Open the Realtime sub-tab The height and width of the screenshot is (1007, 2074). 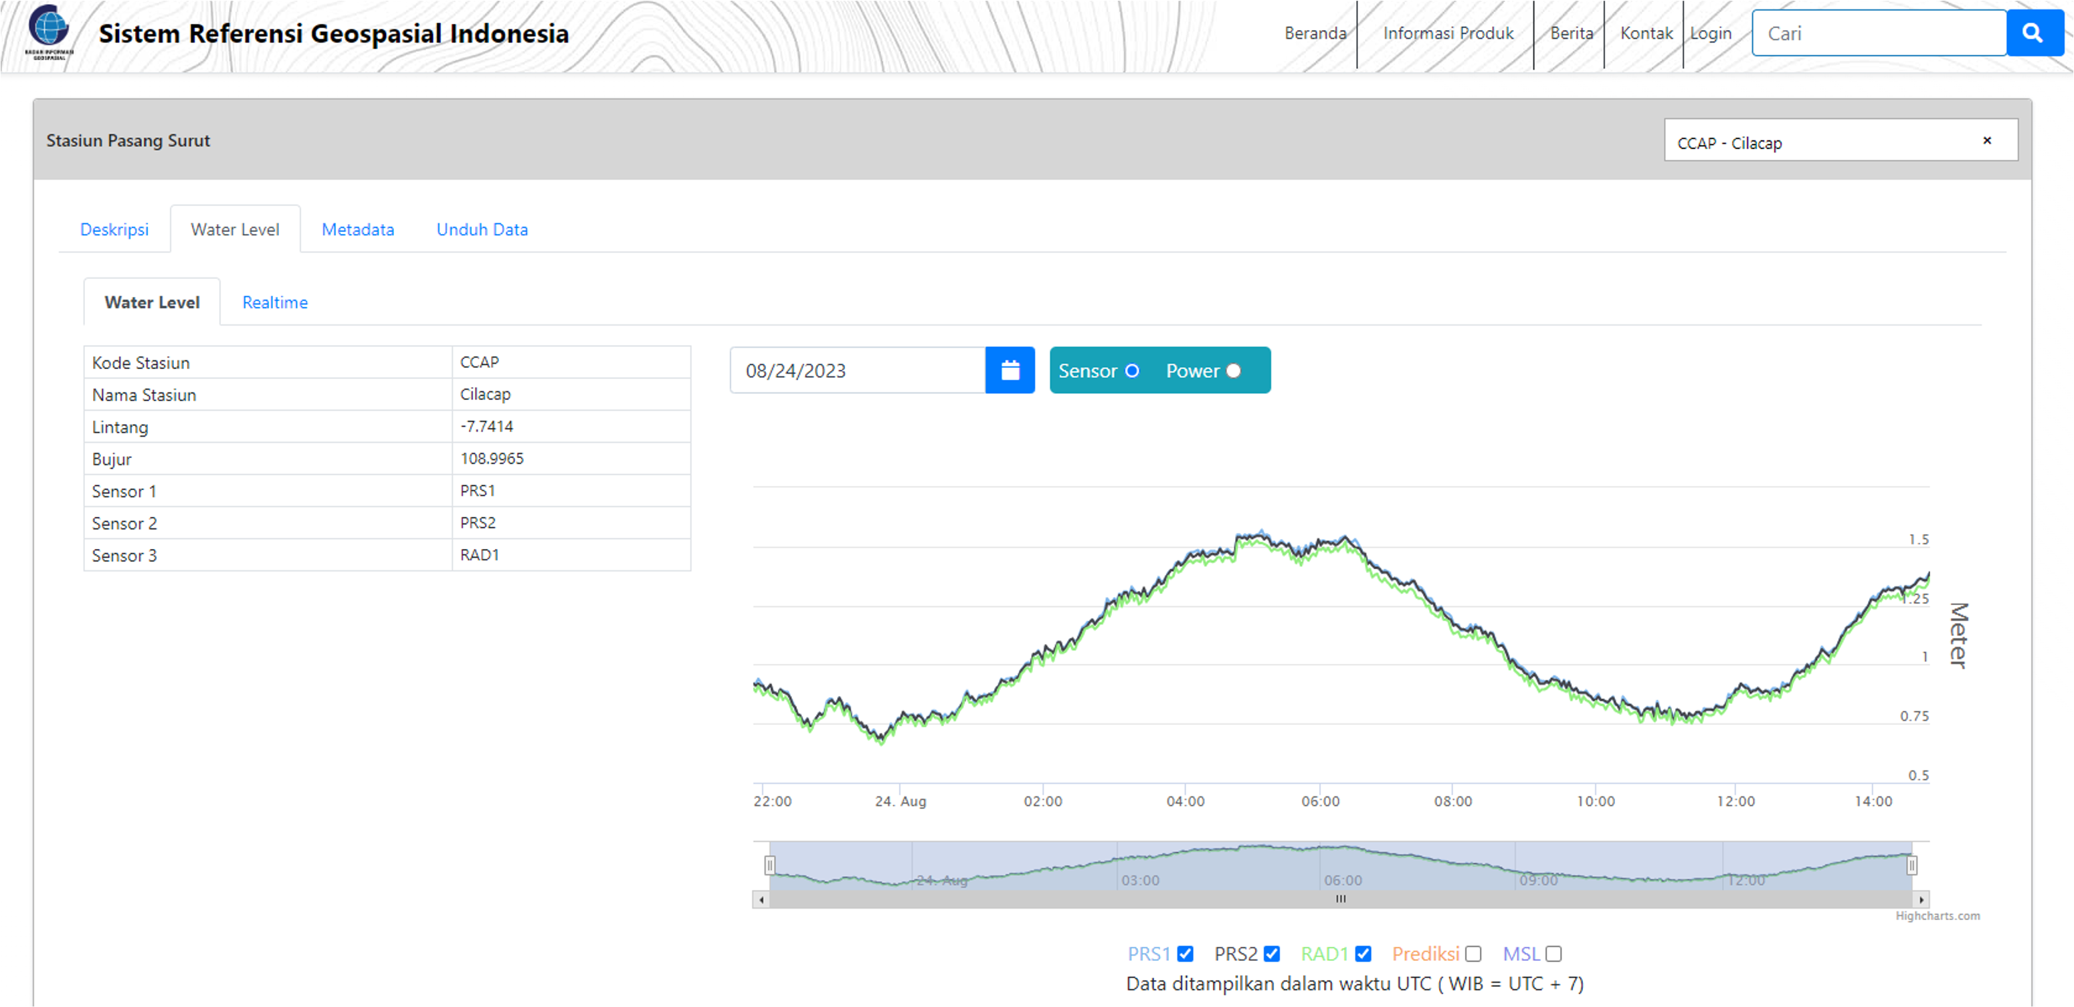[x=274, y=303]
